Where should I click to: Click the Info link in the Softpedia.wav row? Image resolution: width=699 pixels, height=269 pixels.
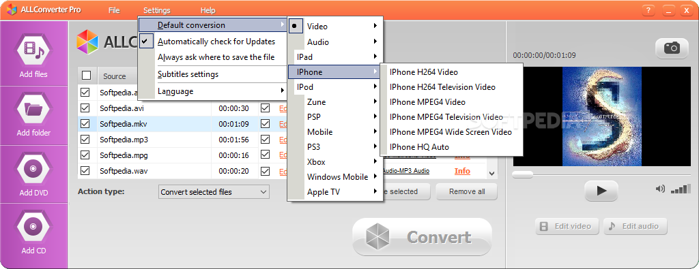click(x=462, y=171)
